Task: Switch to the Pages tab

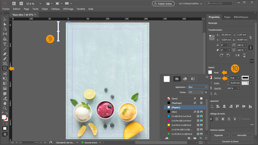Action: point(227,17)
